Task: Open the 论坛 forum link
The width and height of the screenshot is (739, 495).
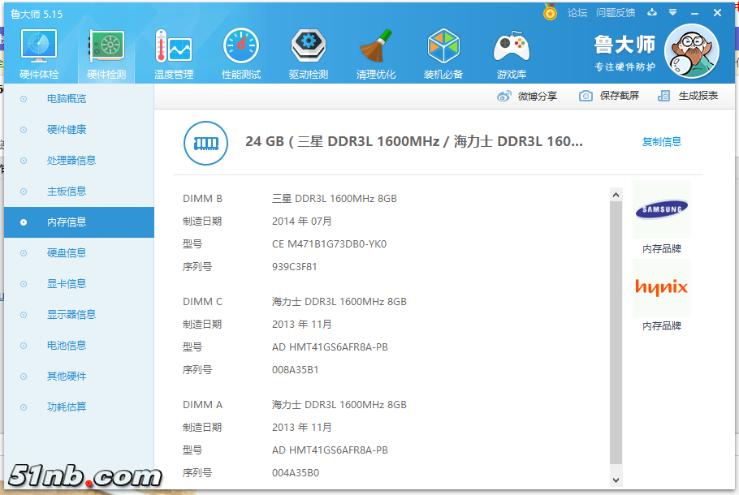Action: (577, 13)
